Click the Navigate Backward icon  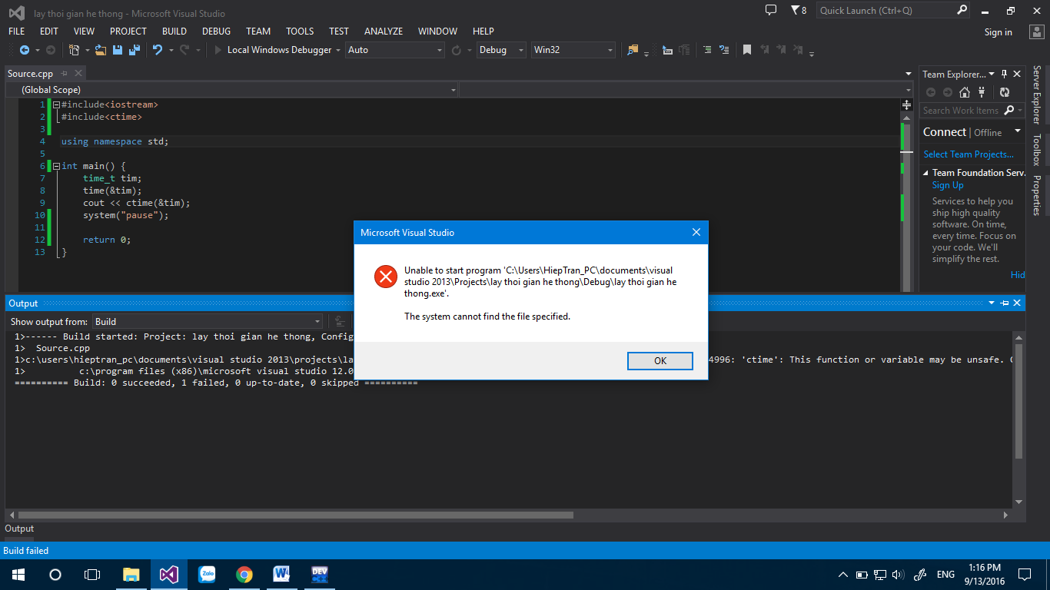tap(25, 50)
